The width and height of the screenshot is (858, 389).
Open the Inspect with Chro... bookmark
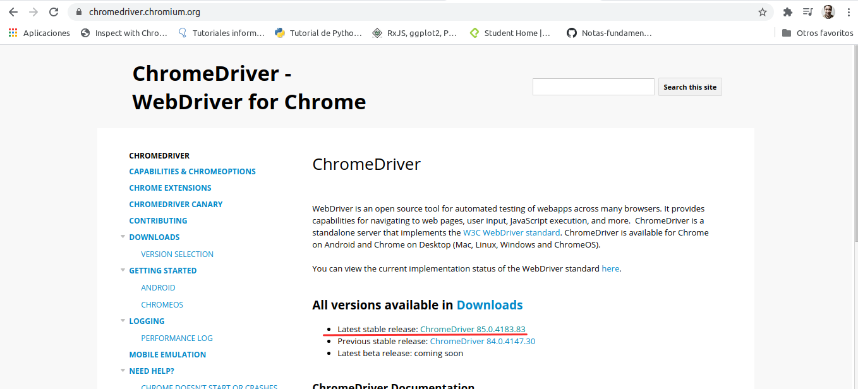point(124,33)
